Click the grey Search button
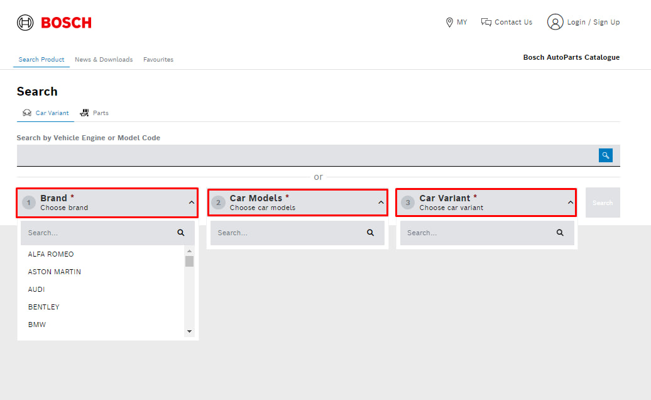Image resolution: width=651 pixels, height=400 pixels. point(603,203)
